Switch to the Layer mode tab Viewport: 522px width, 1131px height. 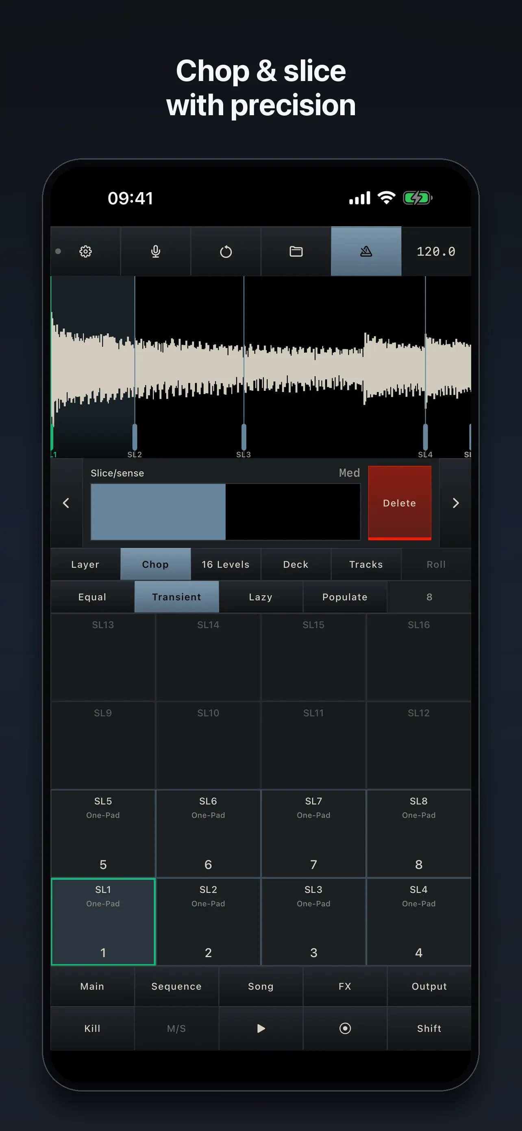point(85,564)
